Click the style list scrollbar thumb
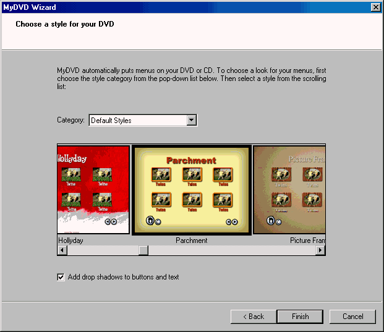The image size is (384, 332). pos(143,250)
